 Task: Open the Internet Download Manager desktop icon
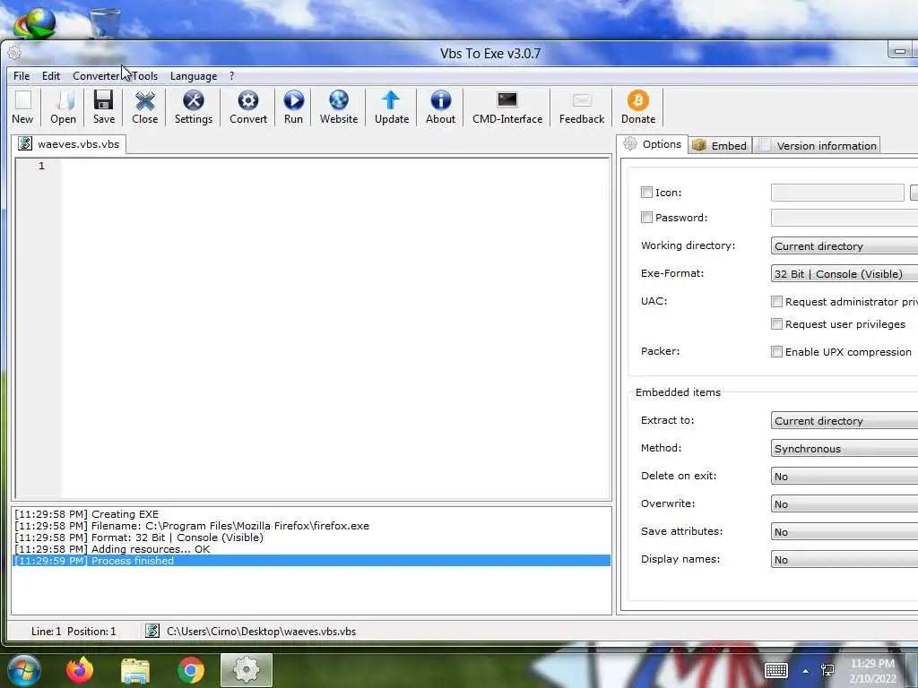click(x=35, y=22)
